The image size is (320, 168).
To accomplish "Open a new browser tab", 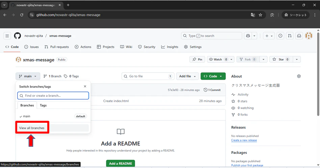I will pyautogui.click(x=68, y=5).
